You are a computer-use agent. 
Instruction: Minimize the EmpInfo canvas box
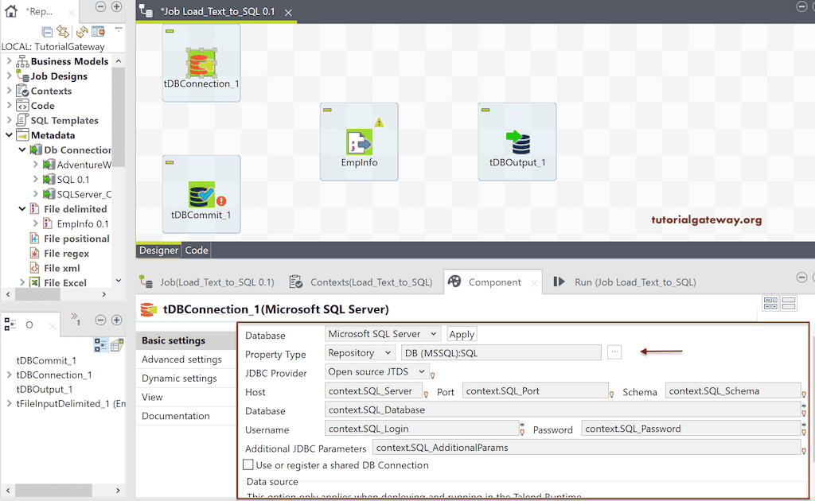(x=327, y=110)
